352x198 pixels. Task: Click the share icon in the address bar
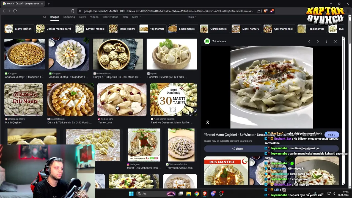[x=258, y=11]
